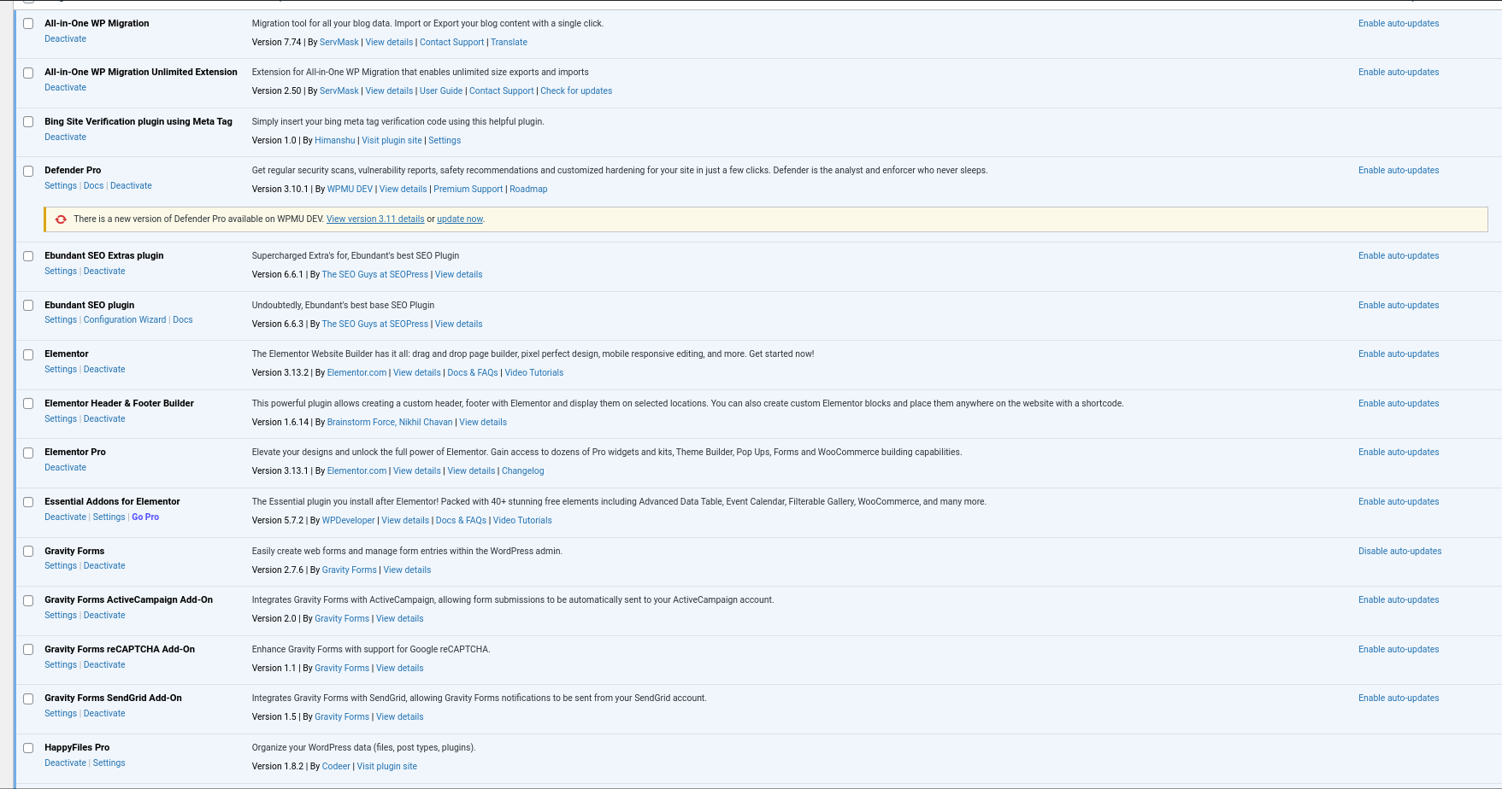Screen dimensions: 1502x789
Task: Tick the Gravity Forms plugin checkbox
Action: (x=28, y=552)
